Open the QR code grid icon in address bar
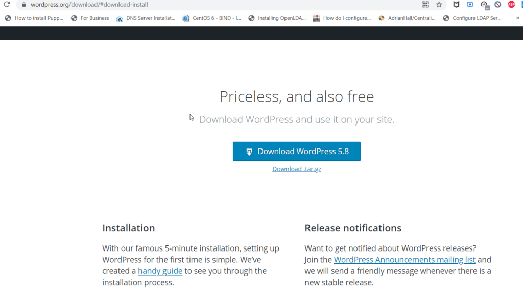Viewport: 523px width, 299px height. click(425, 4)
